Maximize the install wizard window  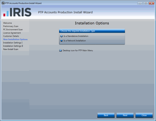pyautogui.click(x=146, y=3)
